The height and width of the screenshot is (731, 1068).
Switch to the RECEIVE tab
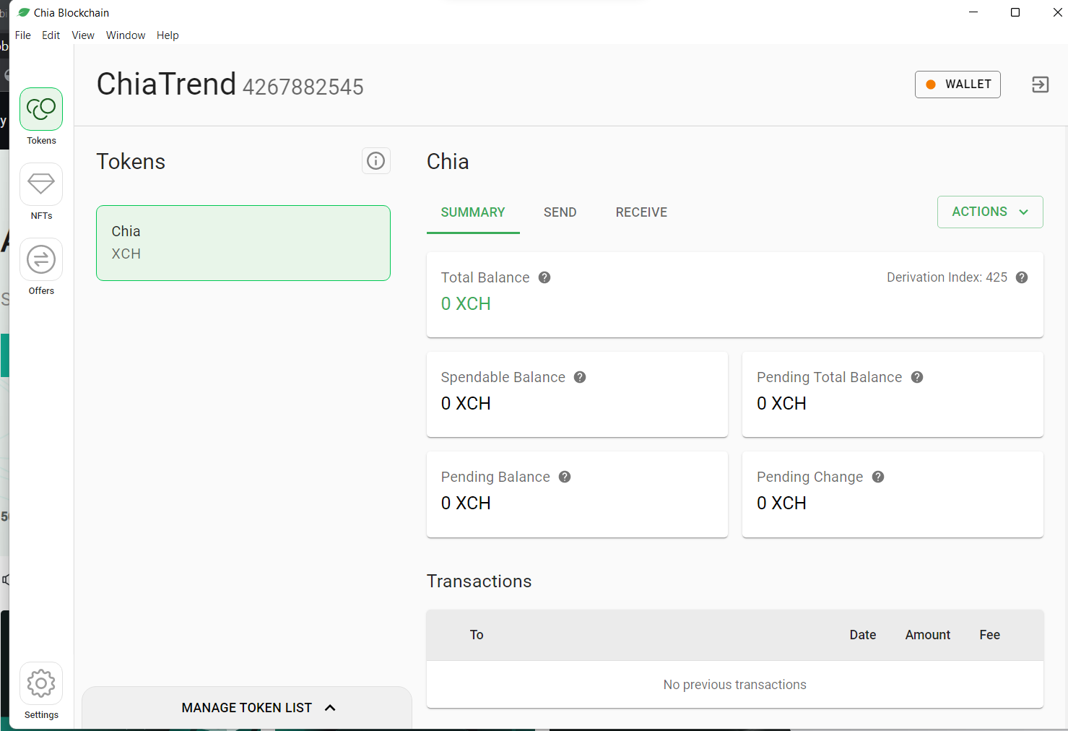(x=641, y=212)
